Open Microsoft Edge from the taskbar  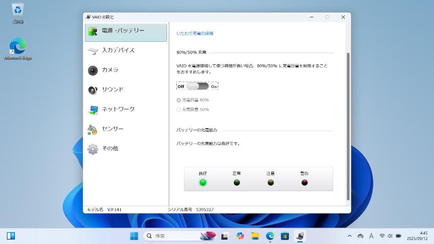(x=270, y=236)
